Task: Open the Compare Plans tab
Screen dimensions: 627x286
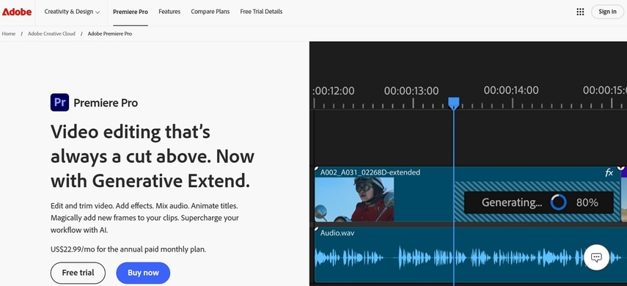Action: click(210, 12)
